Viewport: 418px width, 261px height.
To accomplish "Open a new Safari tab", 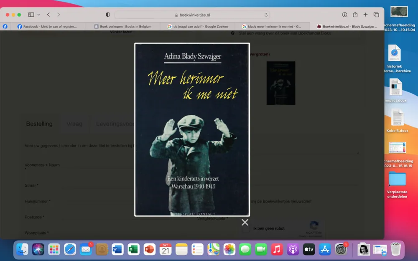I will [365, 15].
